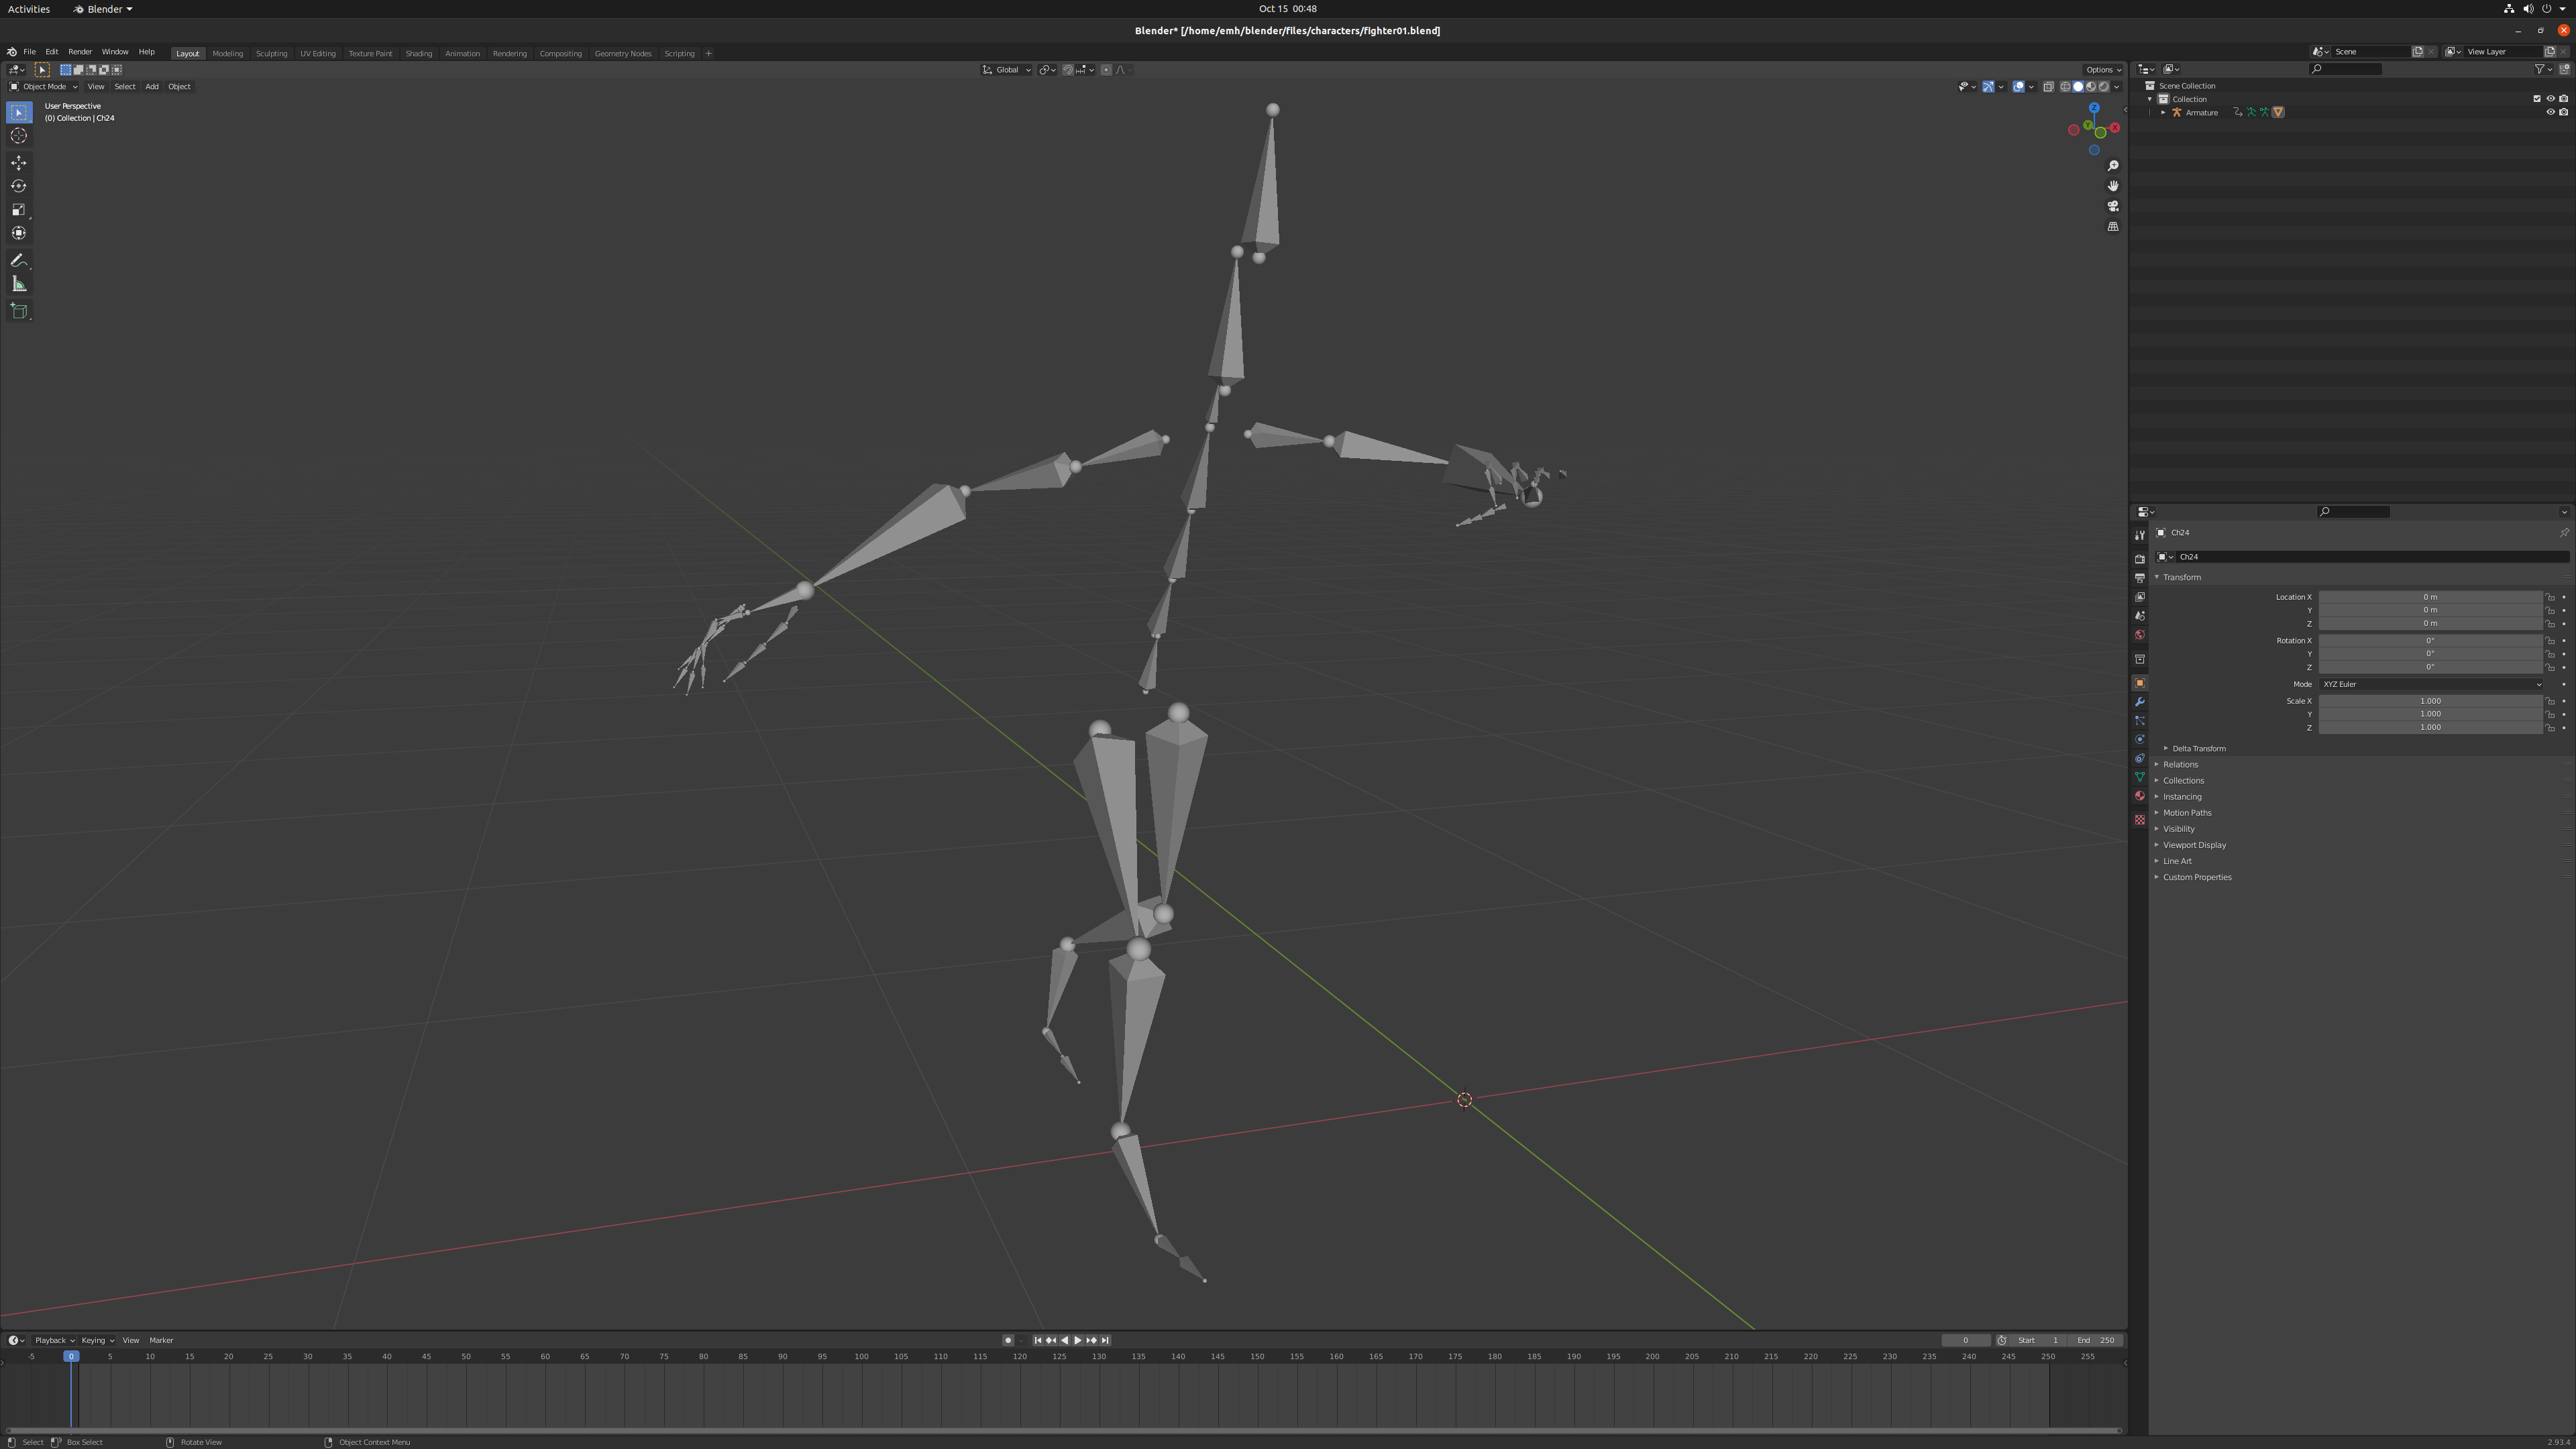This screenshot has height=1449, width=2576.
Task: Choose the Add Cube tool
Action: coord(19,311)
